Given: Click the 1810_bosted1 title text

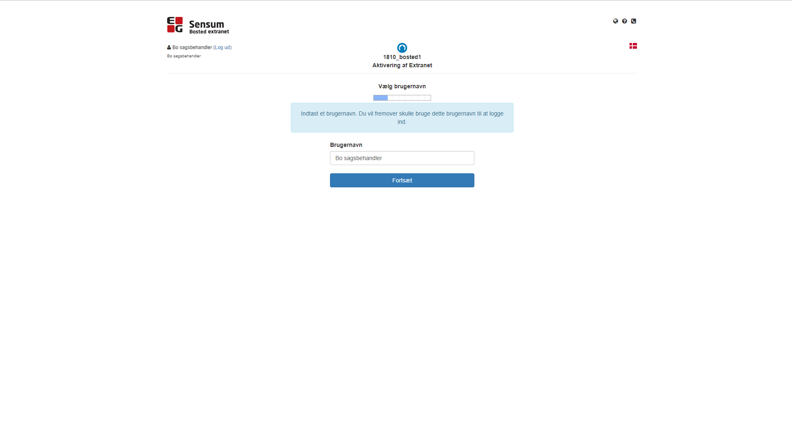Looking at the screenshot, I should click(402, 57).
